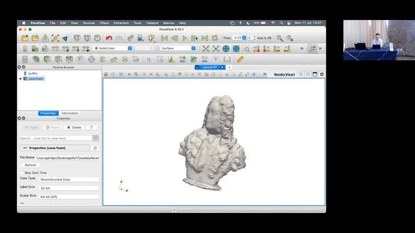Click the Find Data icon
415x233 pixels.
(x=141, y=38)
